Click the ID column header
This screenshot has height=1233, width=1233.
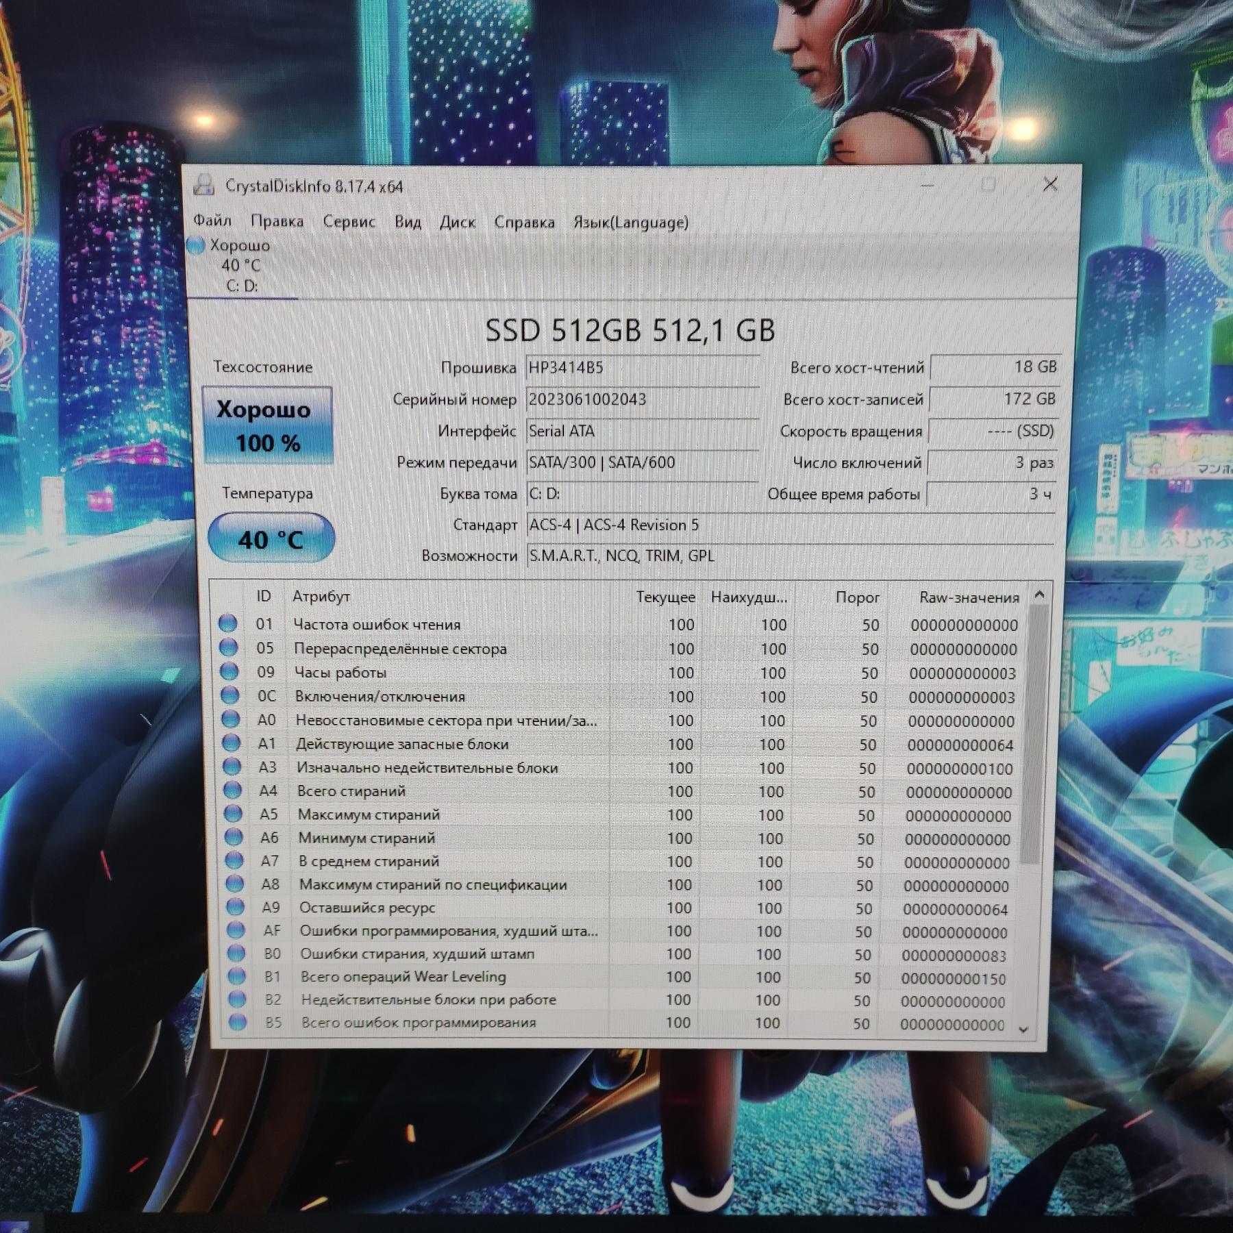(264, 596)
